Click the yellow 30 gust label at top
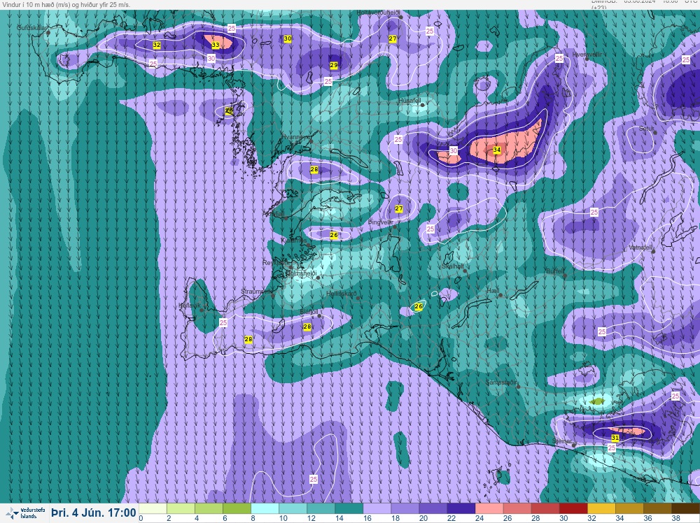Screen dimensions: 700x523 [288, 38]
